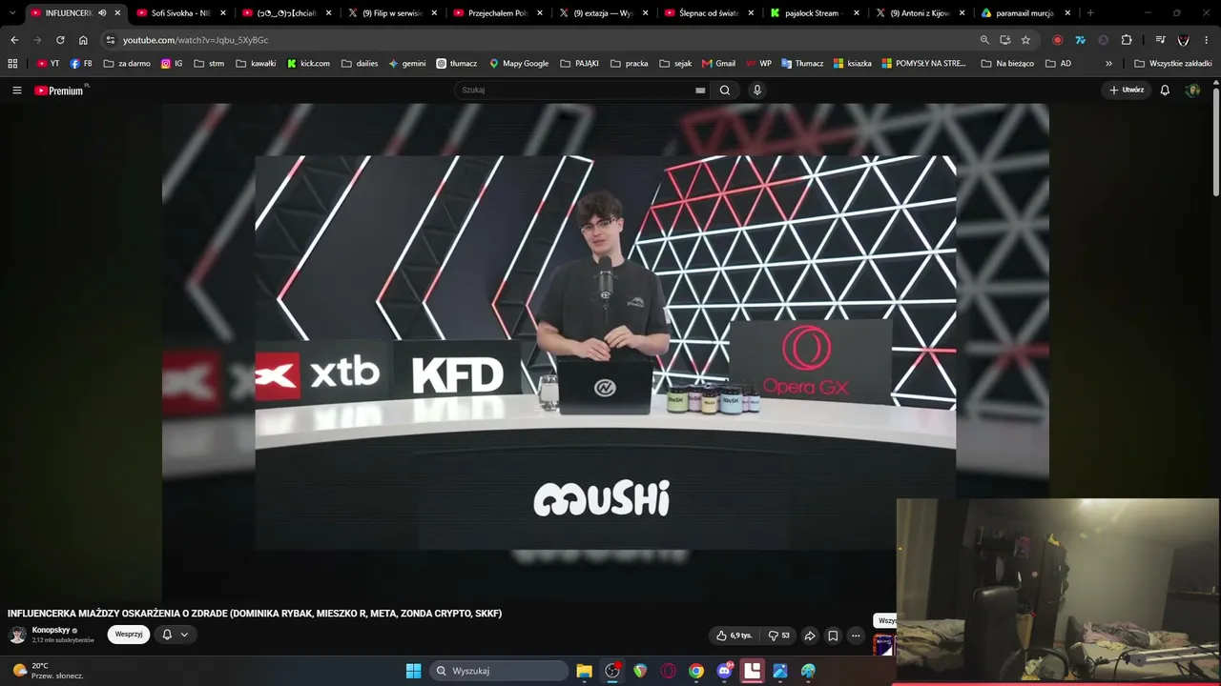Open the on-screen keyboard icon in search box
The width and height of the screenshot is (1221, 686).
pos(700,91)
